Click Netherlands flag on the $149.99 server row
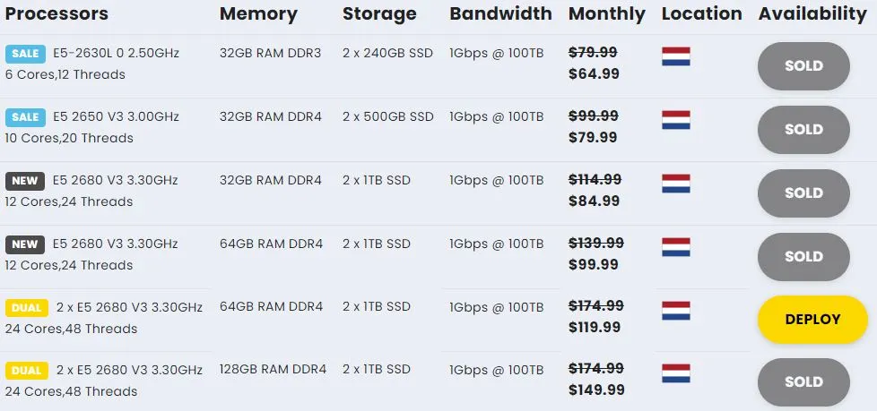The image size is (877, 411). [x=675, y=373]
